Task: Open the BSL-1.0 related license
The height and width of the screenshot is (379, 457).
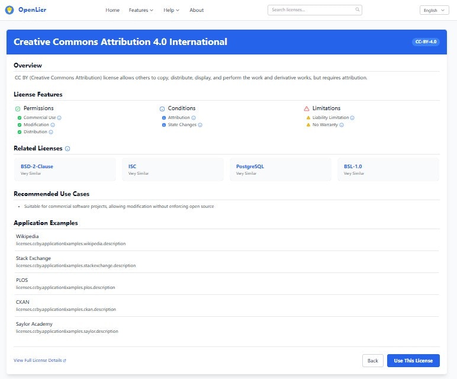Action: [388, 169]
